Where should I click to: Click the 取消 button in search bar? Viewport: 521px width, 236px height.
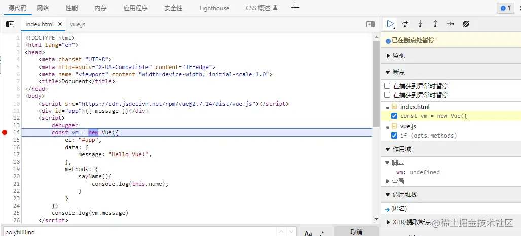point(356,231)
